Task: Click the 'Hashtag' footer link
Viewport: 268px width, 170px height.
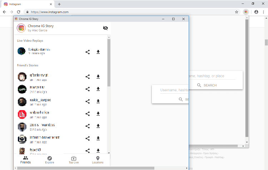Action: 219,157
